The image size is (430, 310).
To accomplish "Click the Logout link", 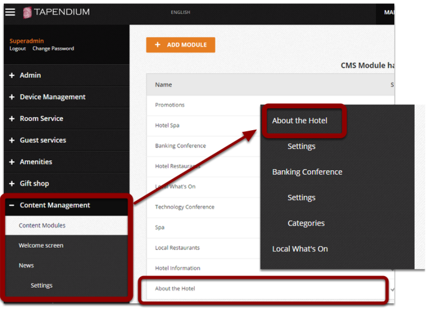I will tap(17, 48).
